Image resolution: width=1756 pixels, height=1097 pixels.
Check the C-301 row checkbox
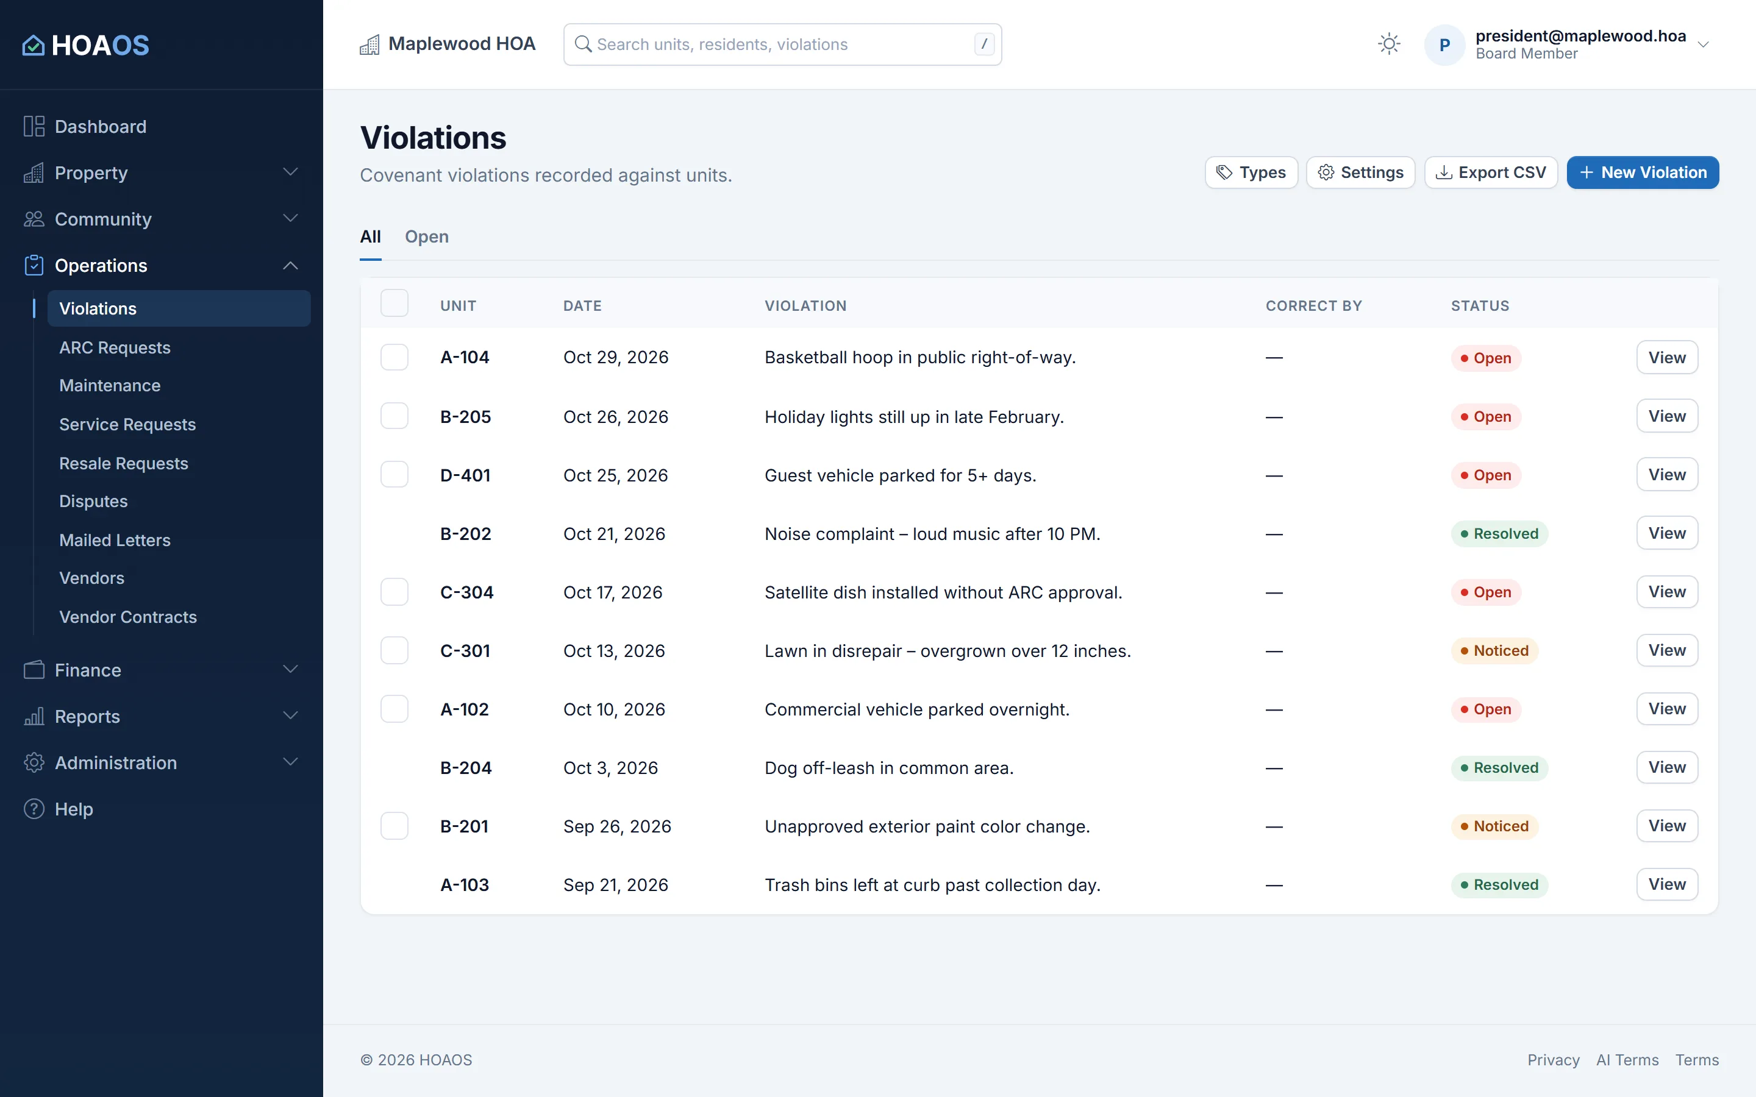pos(394,650)
